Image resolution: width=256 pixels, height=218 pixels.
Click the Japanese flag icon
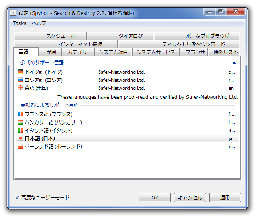20,139
